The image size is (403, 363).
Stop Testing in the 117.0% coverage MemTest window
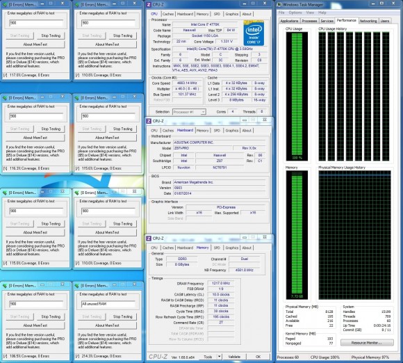(51, 35)
